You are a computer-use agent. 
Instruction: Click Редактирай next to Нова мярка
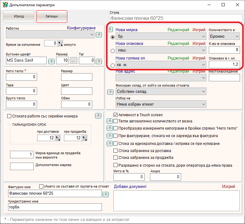pyautogui.click(x=178, y=30)
